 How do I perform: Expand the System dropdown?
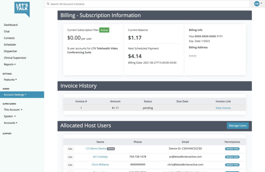click(9, 116)
